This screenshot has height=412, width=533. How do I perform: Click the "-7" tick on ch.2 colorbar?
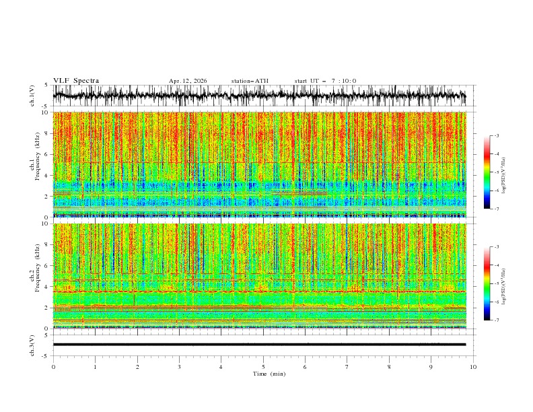[x=496, y=320]
